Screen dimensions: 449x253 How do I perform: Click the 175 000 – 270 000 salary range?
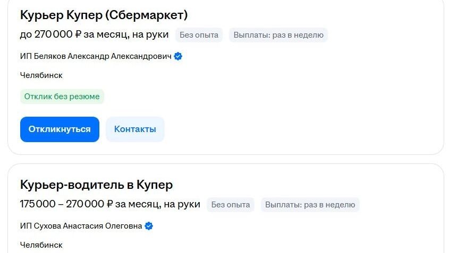click(x=62, y=204)
